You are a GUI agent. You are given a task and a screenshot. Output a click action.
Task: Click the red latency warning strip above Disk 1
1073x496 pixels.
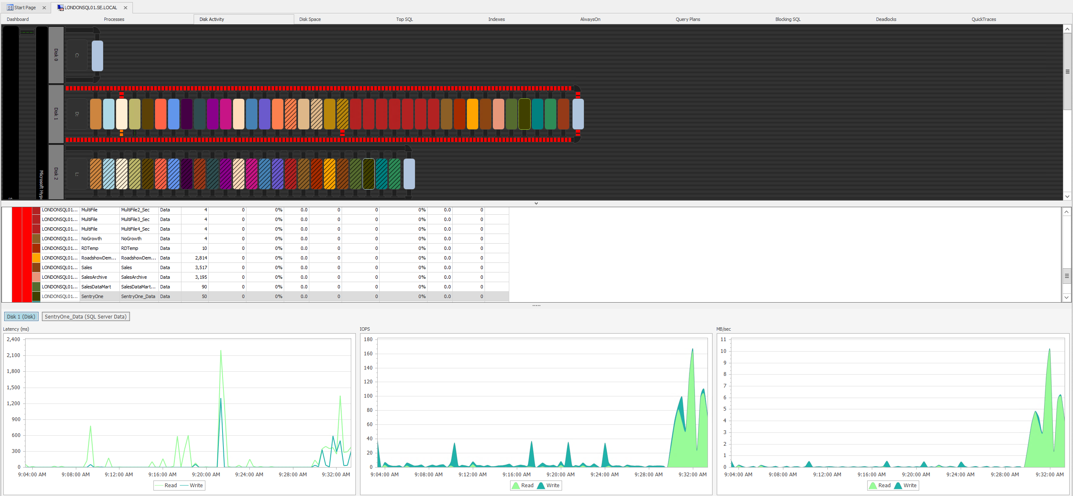click(x=293, y=88)
